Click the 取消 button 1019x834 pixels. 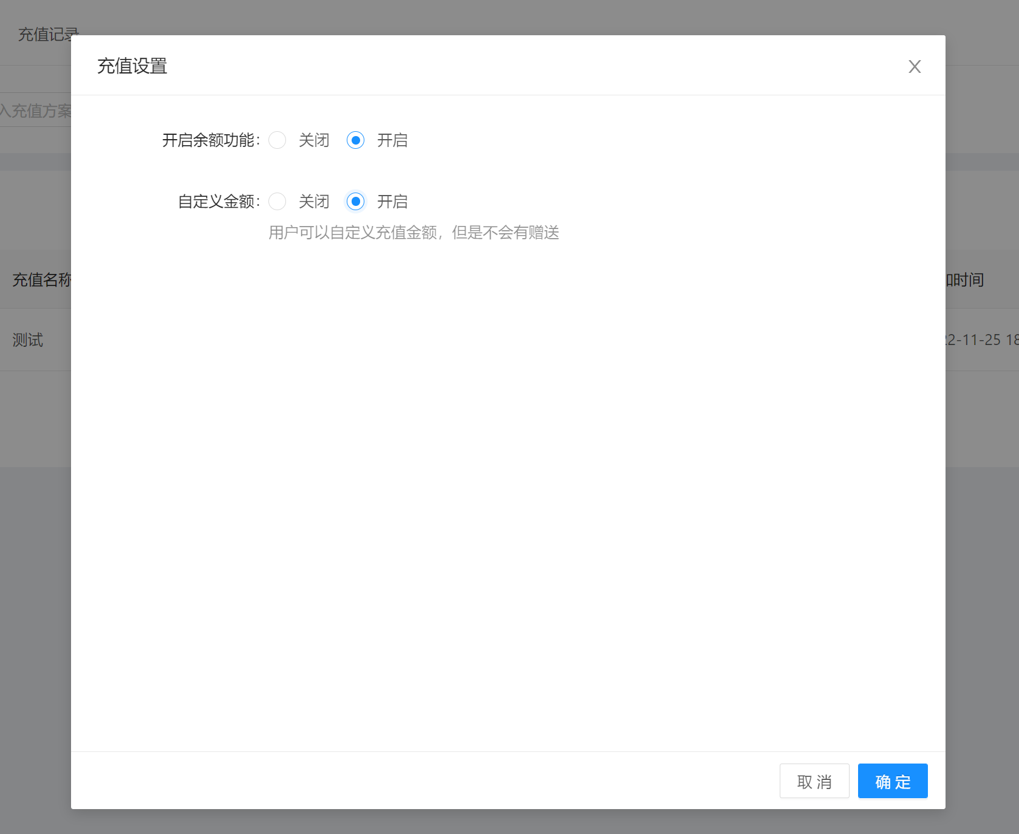pyautogui.click(x=814, y=781)
